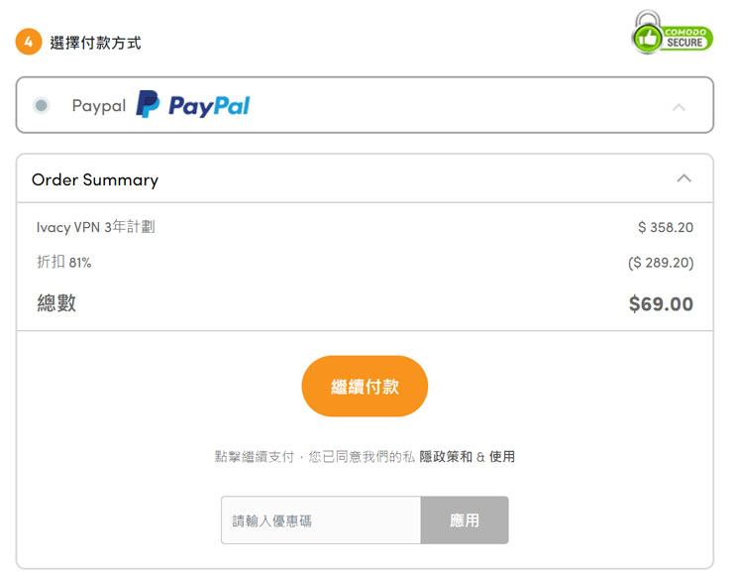Click the $ 358.20 original price

[666, 227]
